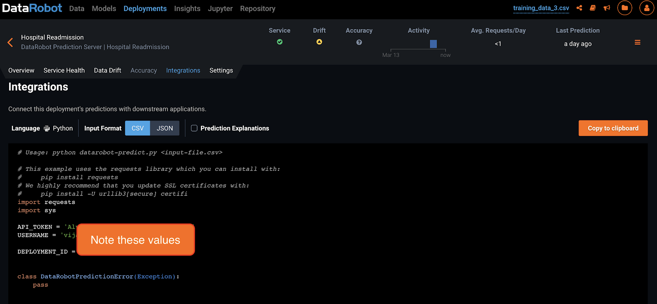Switch to the Settings tab
The image size is (657, 304).
point(221,70)
